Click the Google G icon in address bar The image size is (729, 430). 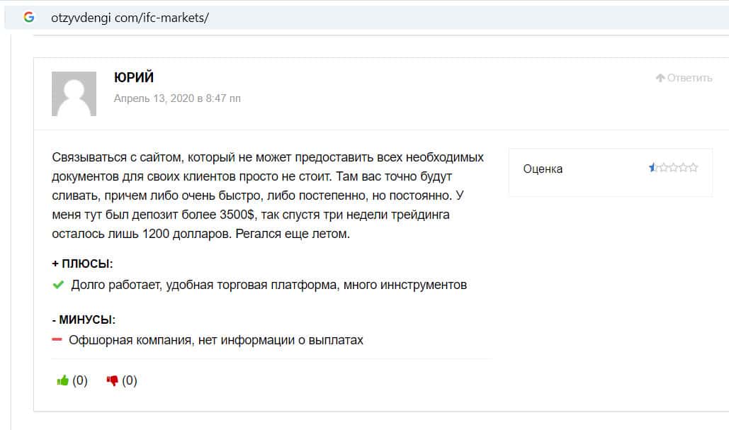click(x=28, y=18)
